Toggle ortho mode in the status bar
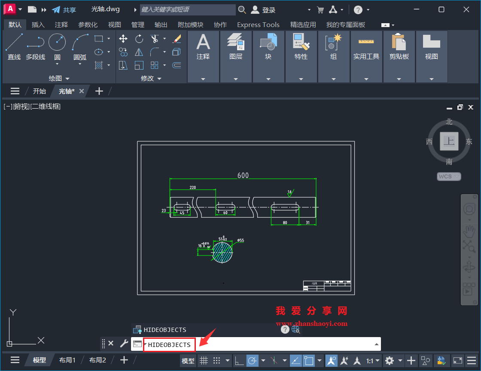Screen dimensions: 481x371 click(240, 361)
